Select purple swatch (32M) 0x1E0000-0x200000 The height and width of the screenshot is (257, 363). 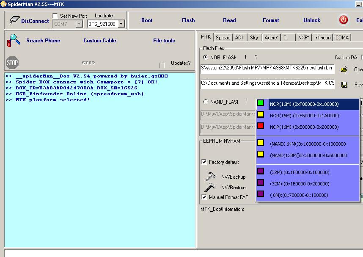tap(261, 182)
